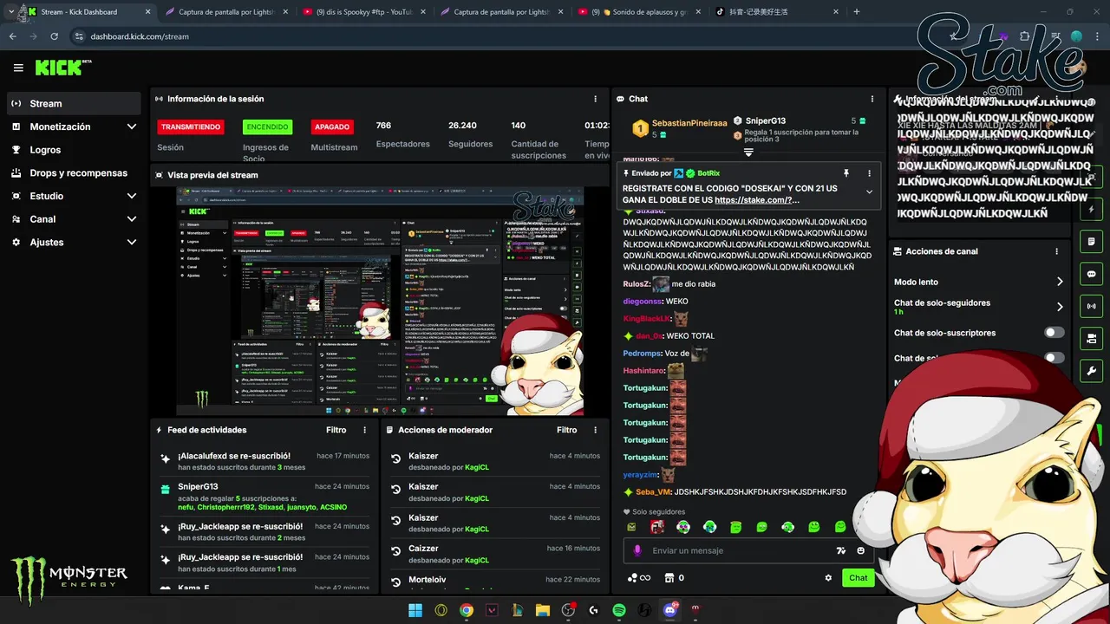Click the chat bubble icon in right sidebar

tap(1092, 274)
